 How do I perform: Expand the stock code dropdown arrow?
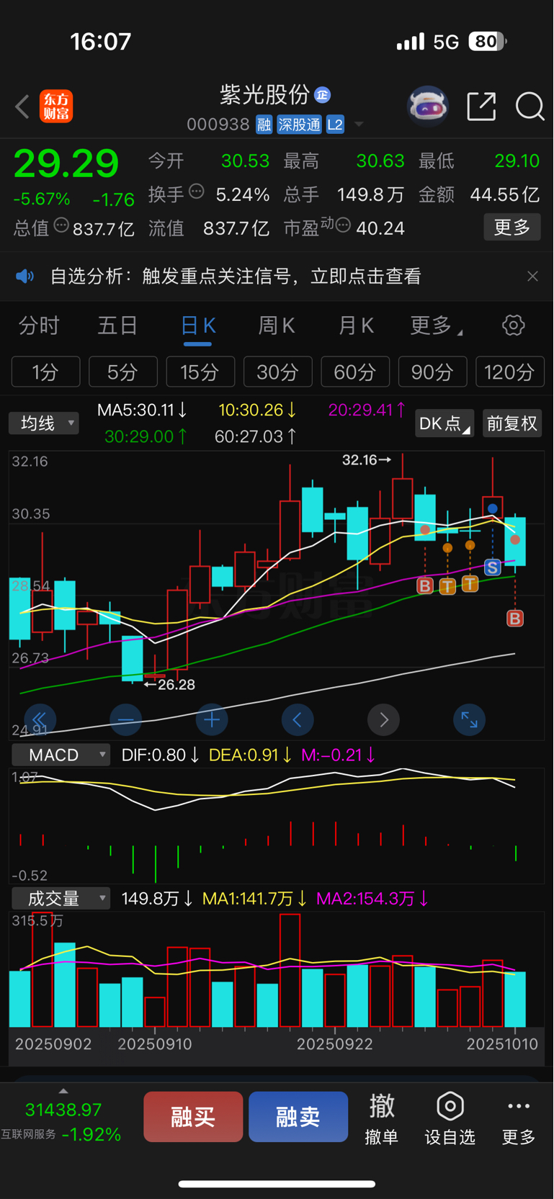[358, 125]
